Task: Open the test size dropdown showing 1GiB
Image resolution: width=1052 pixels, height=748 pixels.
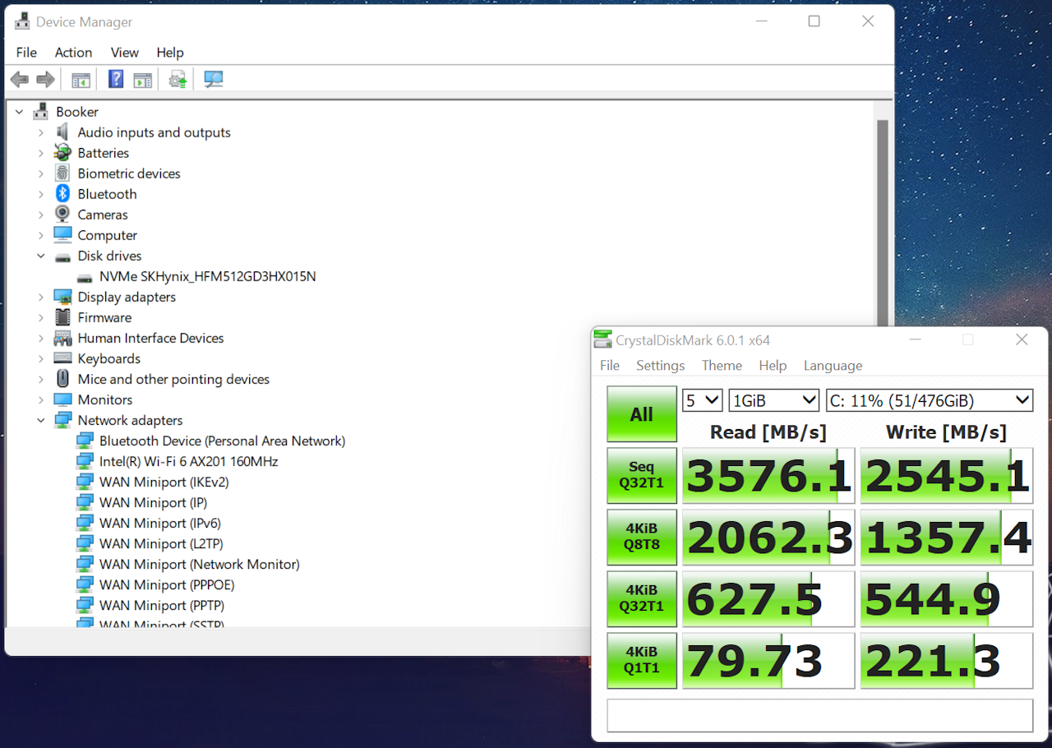Action: (x=774, y=400)
